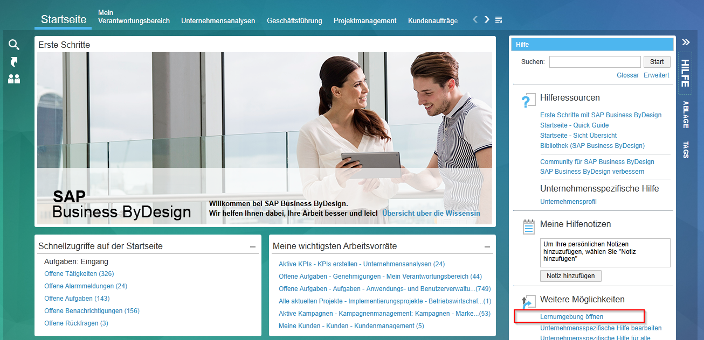Open Erste Schritte mit SAP Business ByDesign
The image size is (704, 340).
pyautogui.click(x=601, y=115)
